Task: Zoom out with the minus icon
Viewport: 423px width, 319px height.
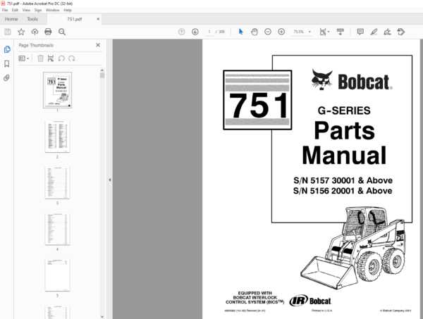Action: pos(268,32)
